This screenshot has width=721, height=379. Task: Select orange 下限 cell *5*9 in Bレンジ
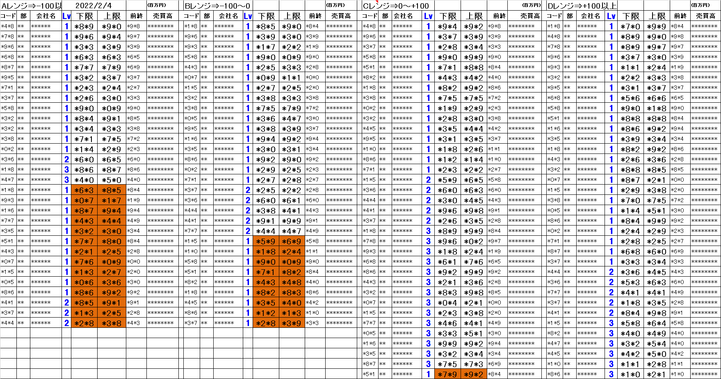266,241
